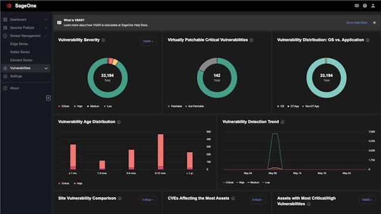Select Stellar Series in the sidebar
Image resolution: width=381 pixels, height=214 pixels.
(20, 52)
